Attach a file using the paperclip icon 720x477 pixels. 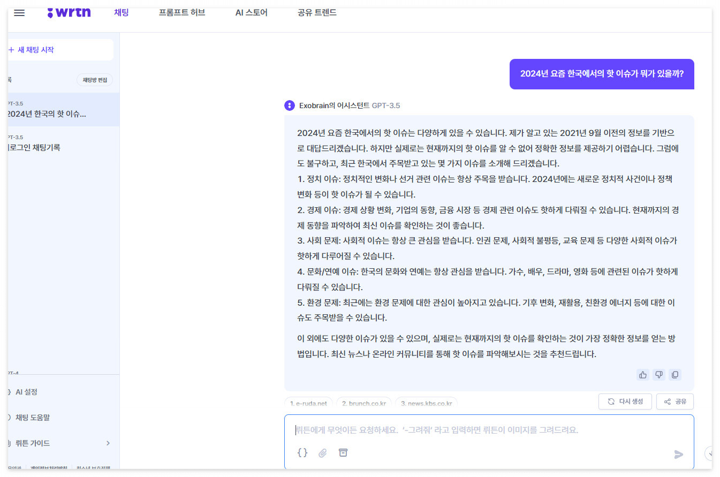[323, 453]
